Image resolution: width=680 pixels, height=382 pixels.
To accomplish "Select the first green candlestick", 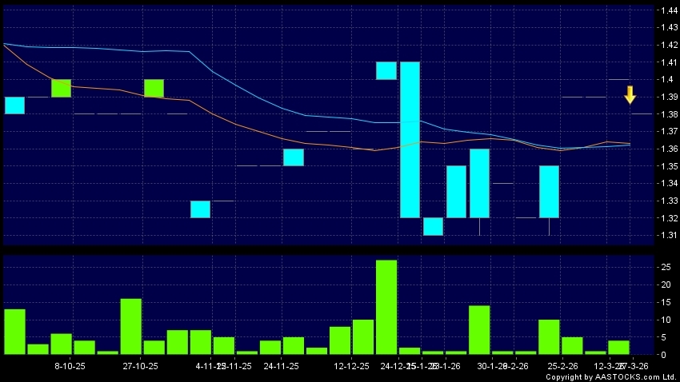I will coord(62,88).
